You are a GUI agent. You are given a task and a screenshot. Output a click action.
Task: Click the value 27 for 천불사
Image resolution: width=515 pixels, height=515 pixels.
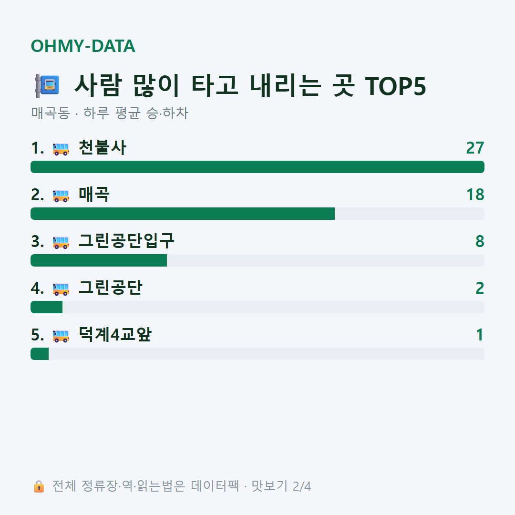475,148
